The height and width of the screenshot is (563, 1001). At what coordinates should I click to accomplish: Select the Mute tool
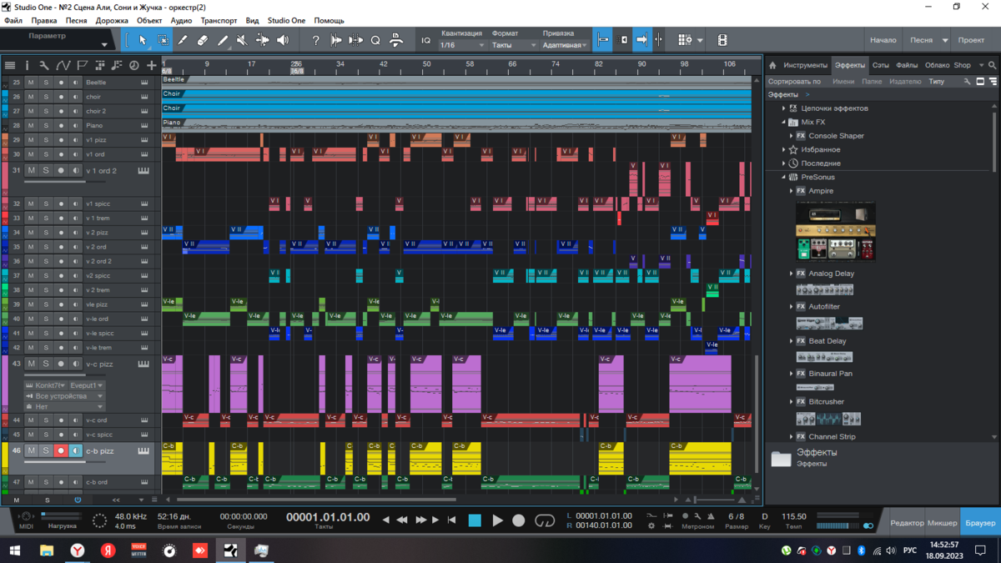pos(242,40)
